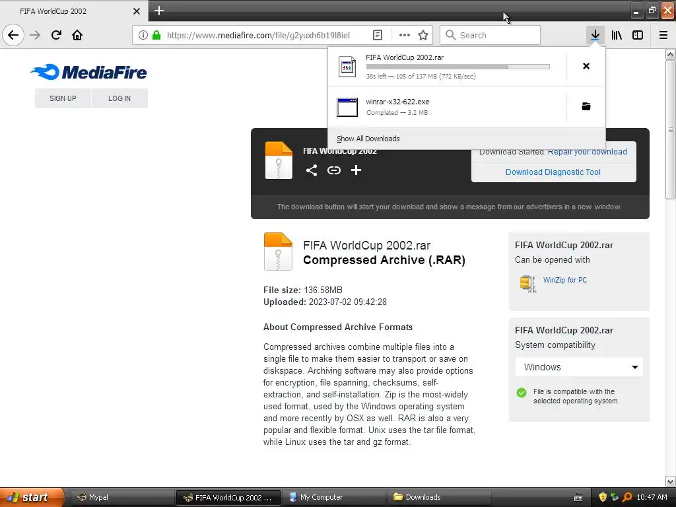The image size is (676, 507).
Task: Click the MediaFire logo
Action: [88, 72]
